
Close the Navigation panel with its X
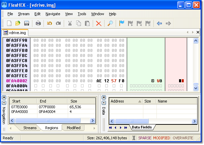(4, 97)
